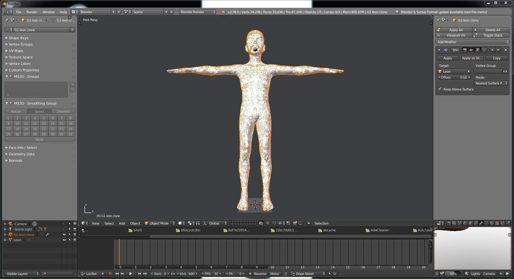Toggle modifier use during render camera
Screen dimensions: 514x279
[465, 50]
